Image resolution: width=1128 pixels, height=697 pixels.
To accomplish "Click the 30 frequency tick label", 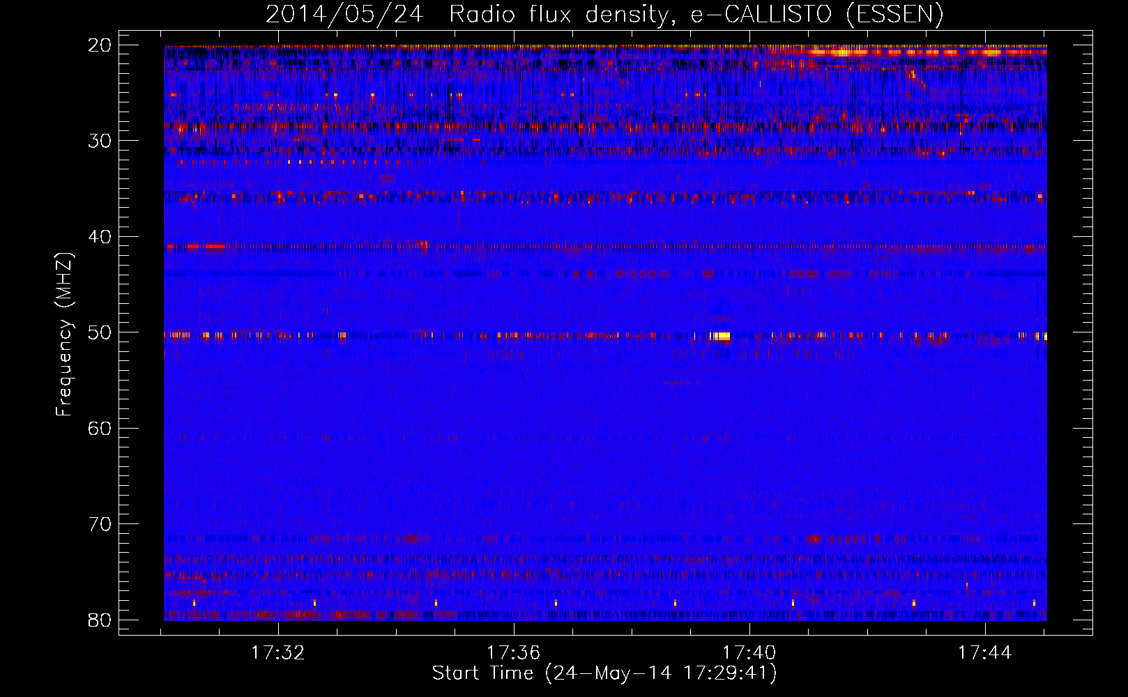I will (100, 141).
